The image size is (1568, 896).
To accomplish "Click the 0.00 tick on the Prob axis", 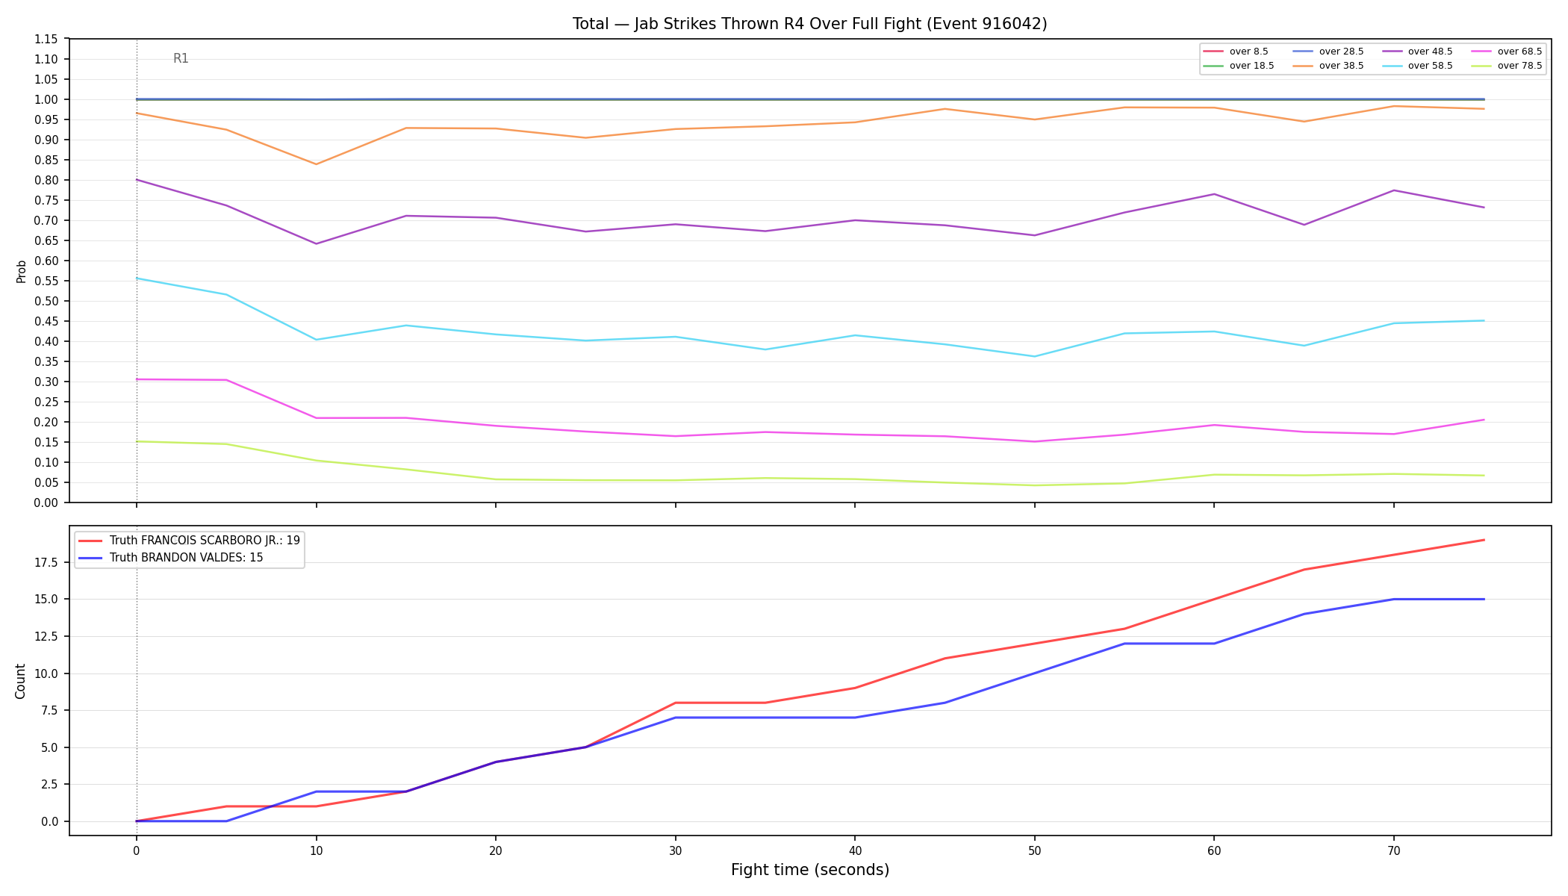I will pyautogui.click(x=46, y=503).
